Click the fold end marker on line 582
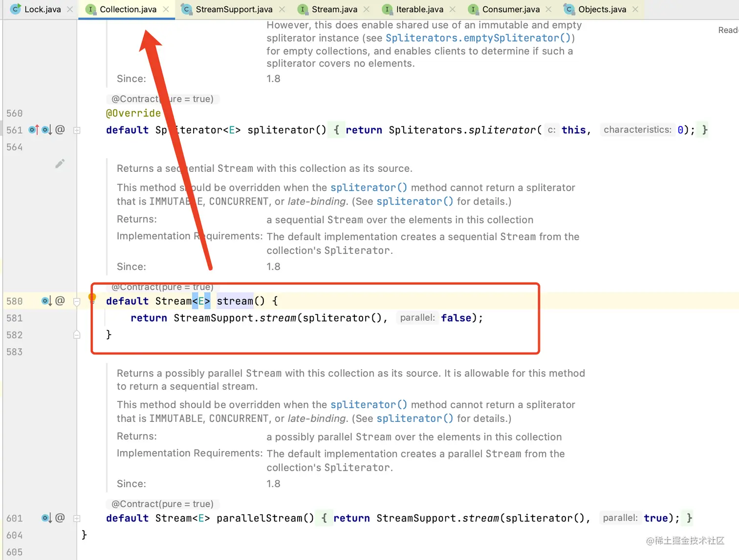Screen dimensions: 739x560 (x=77, y=334)
